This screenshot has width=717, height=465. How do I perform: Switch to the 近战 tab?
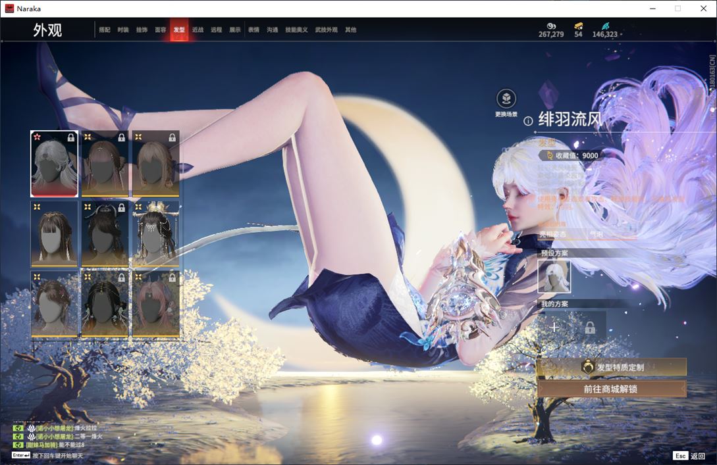[x=198, y=30]
